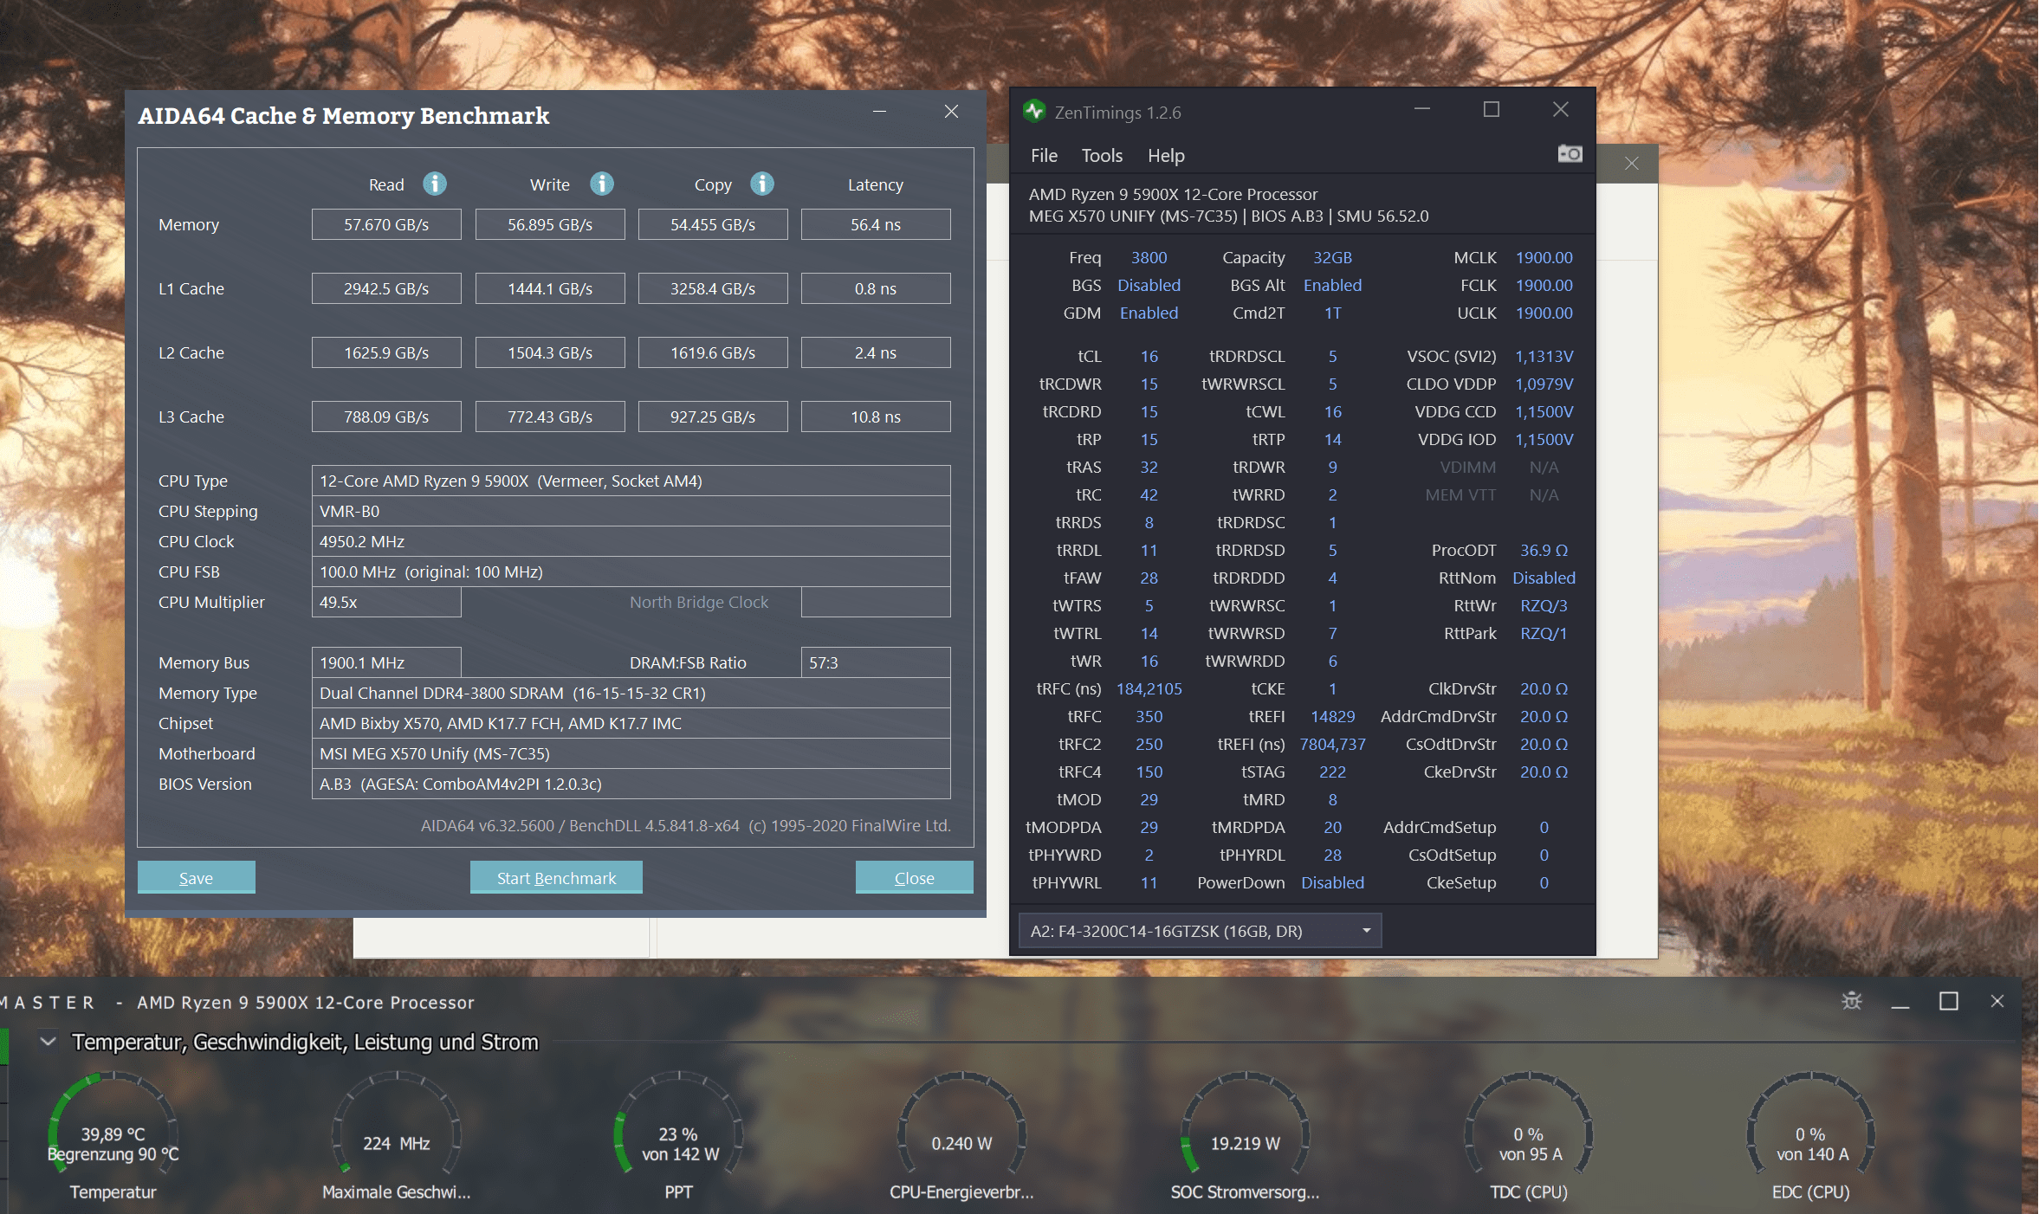Click the tREFI value 14829
The height and width of the screenshot is (1214, 2039).
1332,716
